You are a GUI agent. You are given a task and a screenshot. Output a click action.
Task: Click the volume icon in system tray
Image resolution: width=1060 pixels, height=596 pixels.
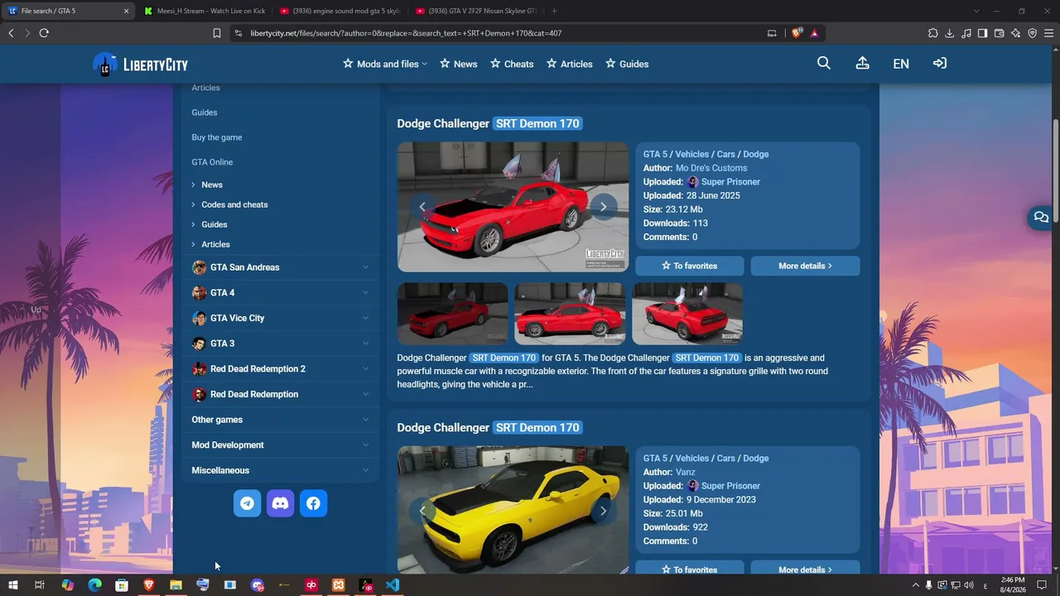969,585
